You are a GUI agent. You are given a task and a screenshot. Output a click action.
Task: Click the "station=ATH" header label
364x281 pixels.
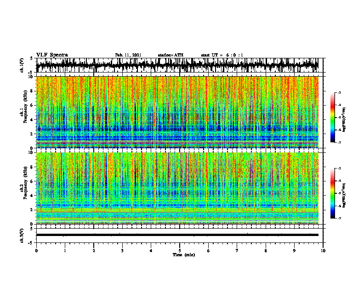click(171, 55)
